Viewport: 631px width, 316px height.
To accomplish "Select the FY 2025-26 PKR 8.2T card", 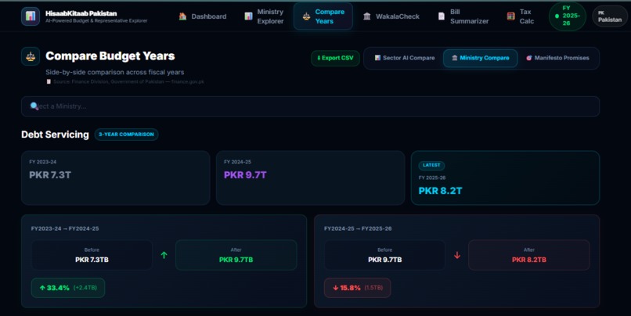I will point(505,178).
